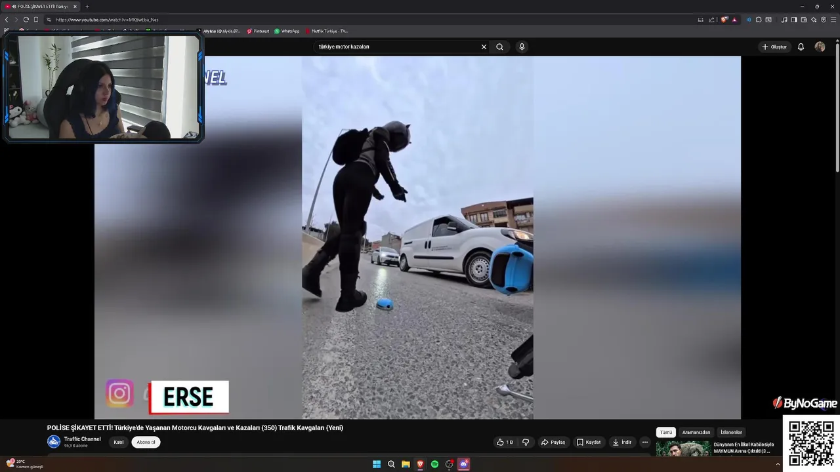This screenshot has height=472, width=840.
Task: Open the Alykia bookmark
Action: pos(219,31)
